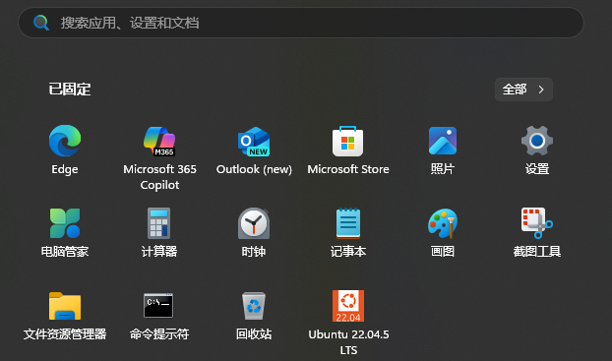Screen dimensions: 612x361
Task: Click the 全部 all apps button
Action: 523,90
